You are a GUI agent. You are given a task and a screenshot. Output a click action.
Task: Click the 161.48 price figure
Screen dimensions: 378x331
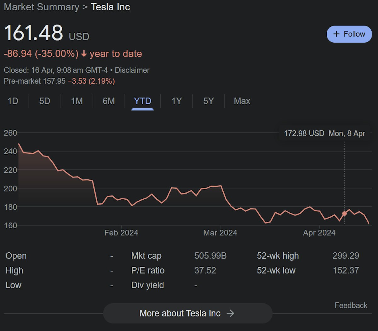pyautogui.click(x=33, y=33)
